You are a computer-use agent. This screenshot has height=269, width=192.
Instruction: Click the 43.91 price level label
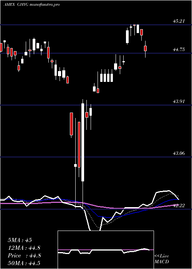click(179, 101)
